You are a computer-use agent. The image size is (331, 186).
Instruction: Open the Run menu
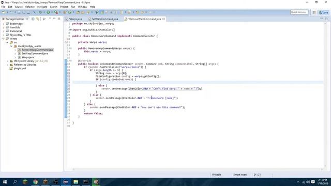[x=73, y=7]
